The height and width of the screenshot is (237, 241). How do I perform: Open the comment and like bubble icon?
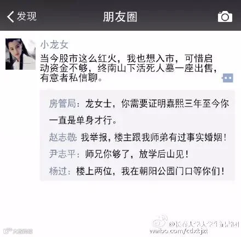[227, 78]
